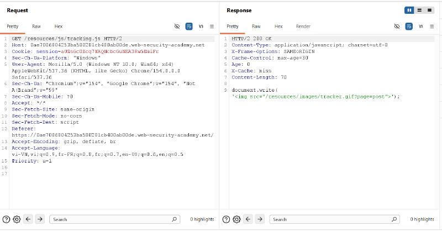
Task: Show \n line breaks in Response
Action: point(420,26)
